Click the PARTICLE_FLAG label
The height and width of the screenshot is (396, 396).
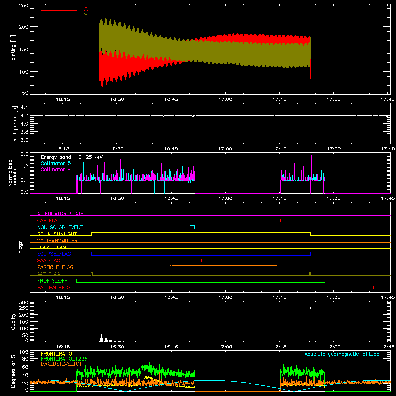pos(55,267)
